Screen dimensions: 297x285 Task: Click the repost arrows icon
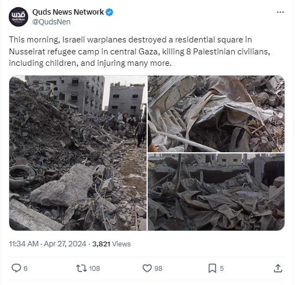(81, 268)
